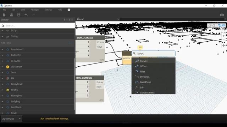The image size is (227, 127).
Task: Click Points output port of lower OSM.OSMData
Action: pos(100,82)
